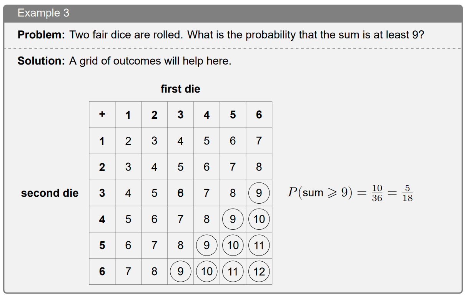
Task: Select second die row header 6
Action: [x=102, y=272]
